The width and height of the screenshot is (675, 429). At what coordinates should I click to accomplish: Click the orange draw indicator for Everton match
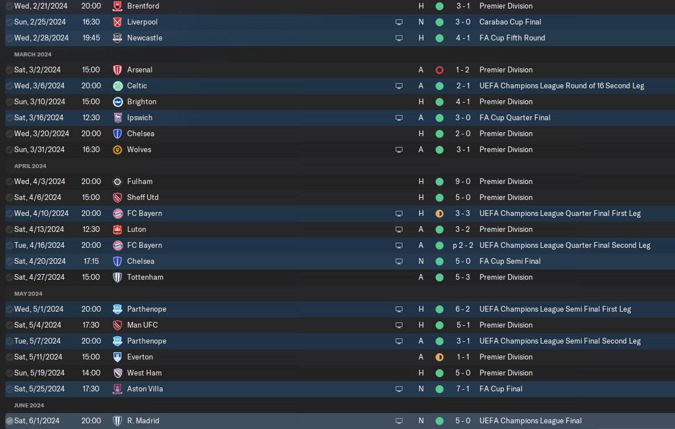click(x=440, y=357)
